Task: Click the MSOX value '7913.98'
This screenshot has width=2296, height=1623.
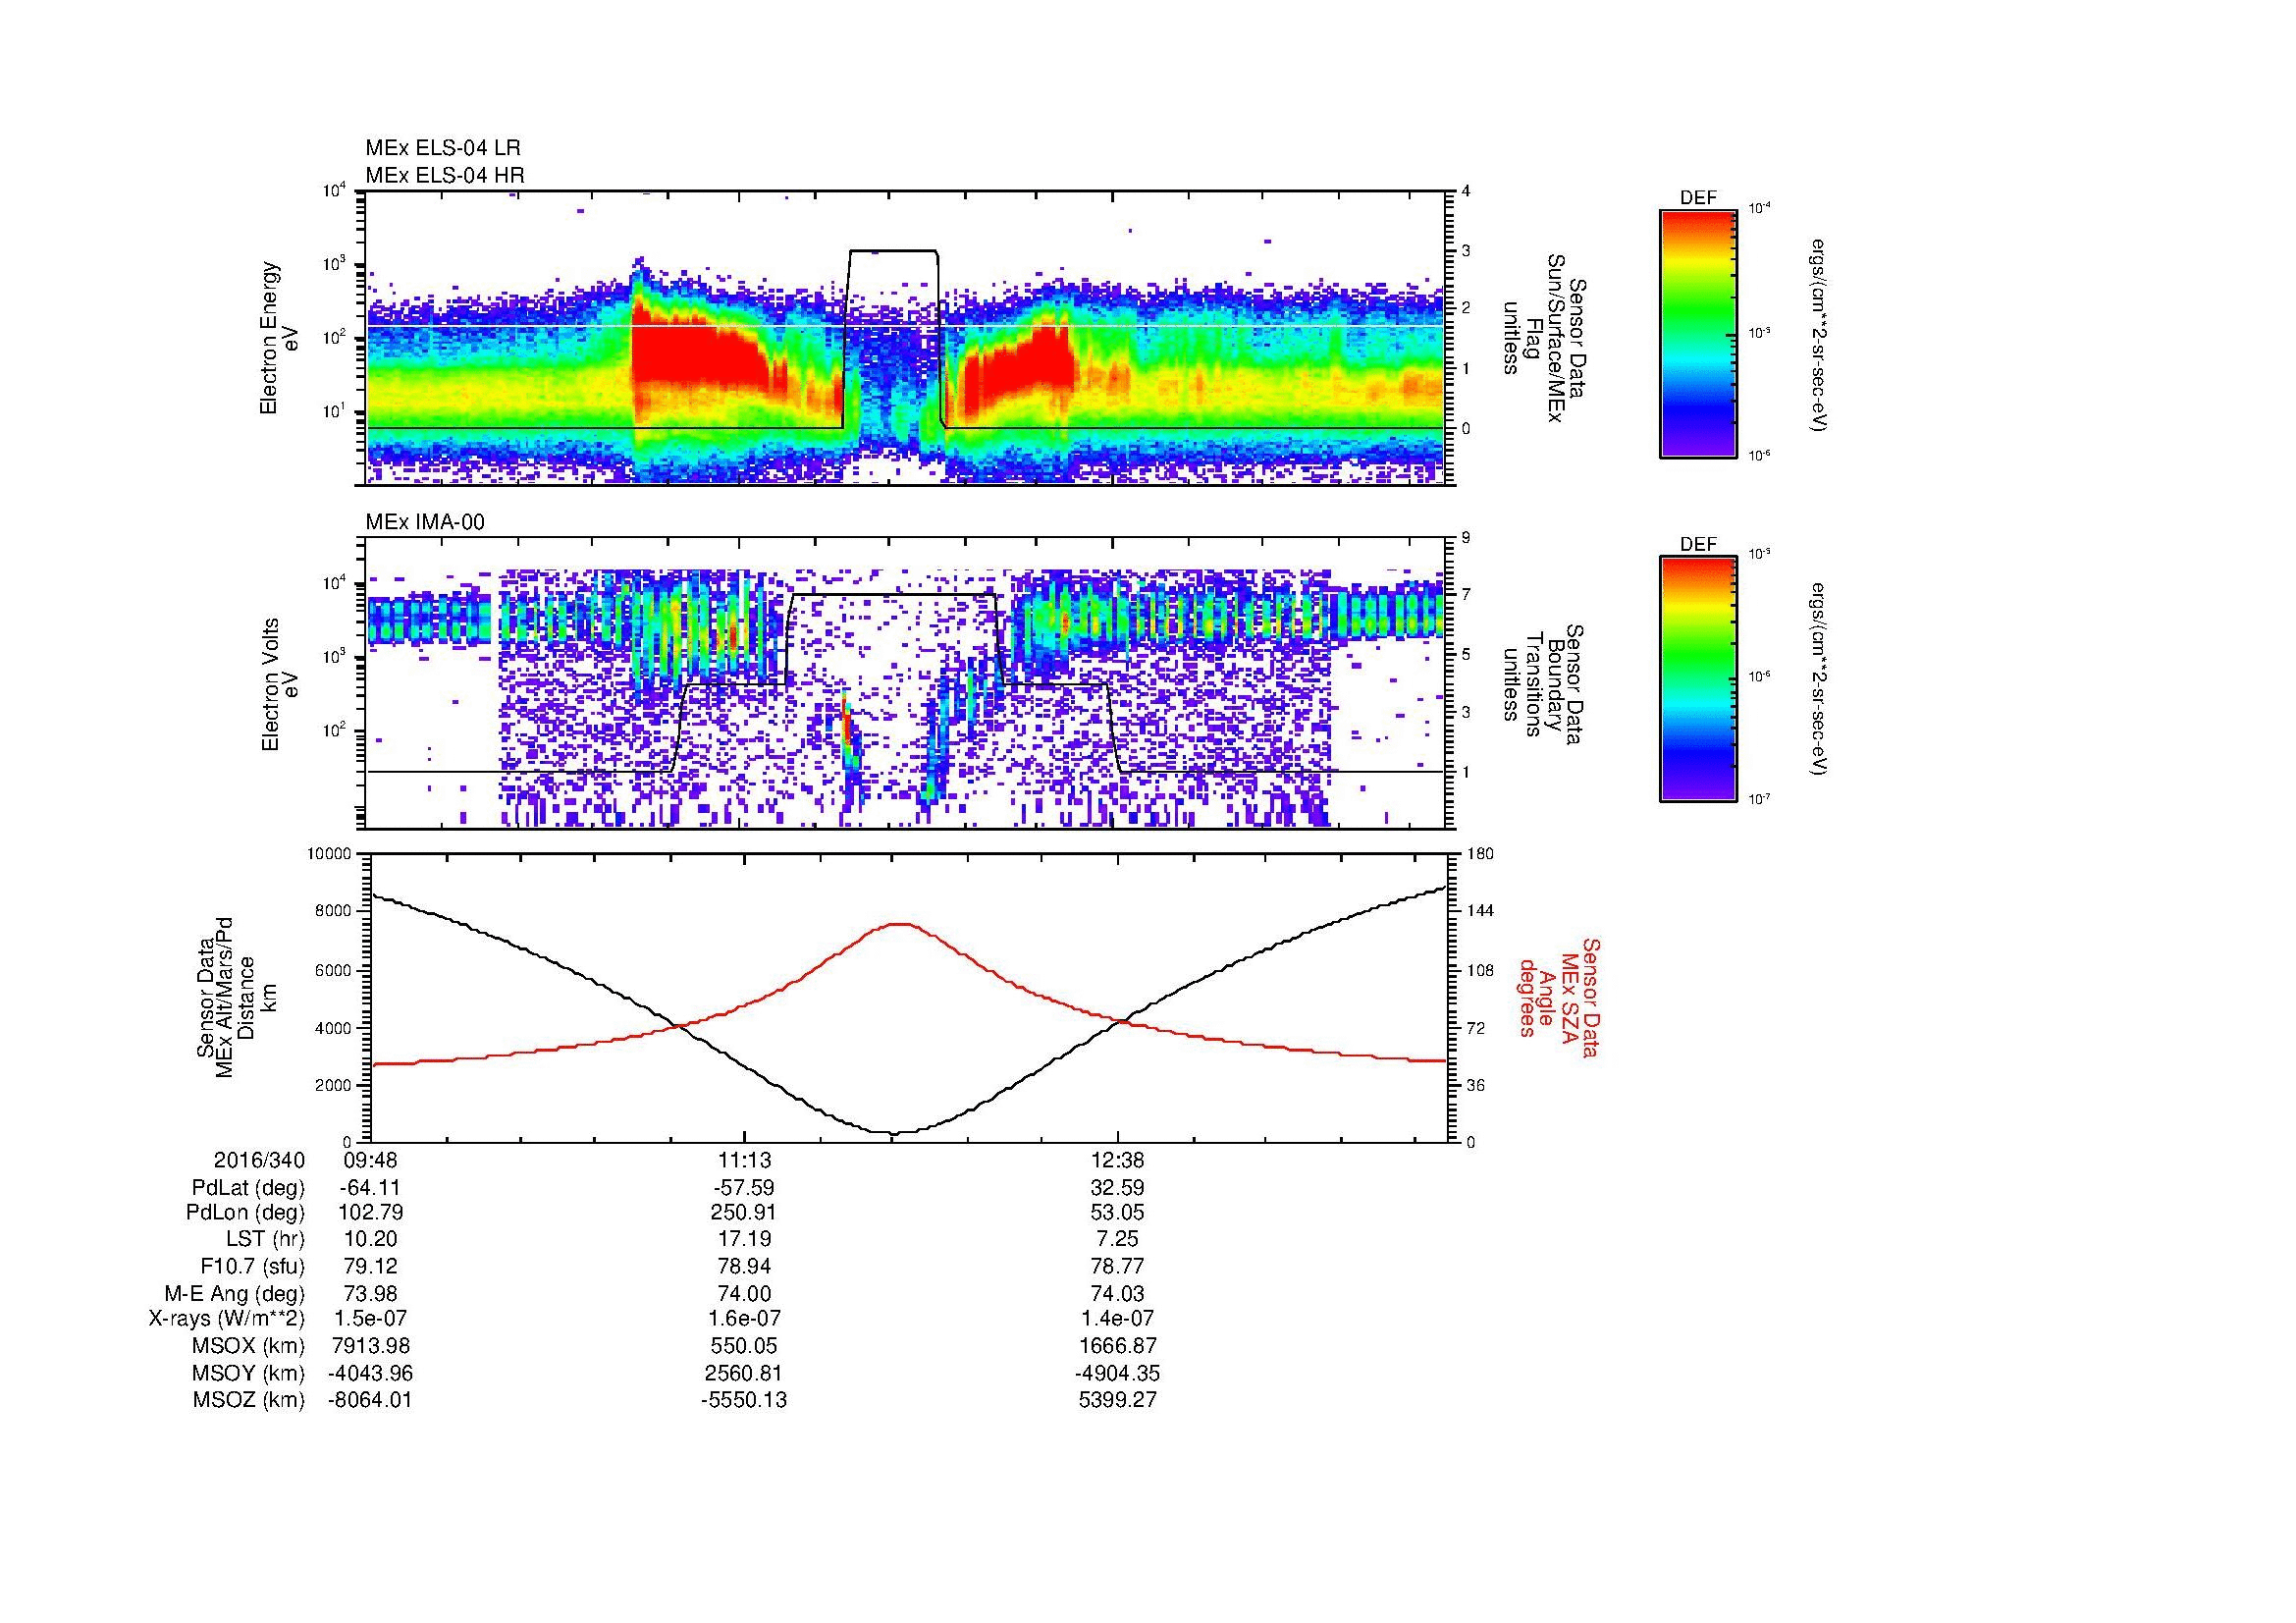Action: pyautogui.click(x=370, y=1346)
